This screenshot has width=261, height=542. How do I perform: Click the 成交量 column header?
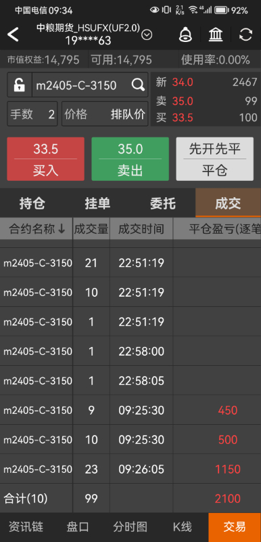(91, 229)
